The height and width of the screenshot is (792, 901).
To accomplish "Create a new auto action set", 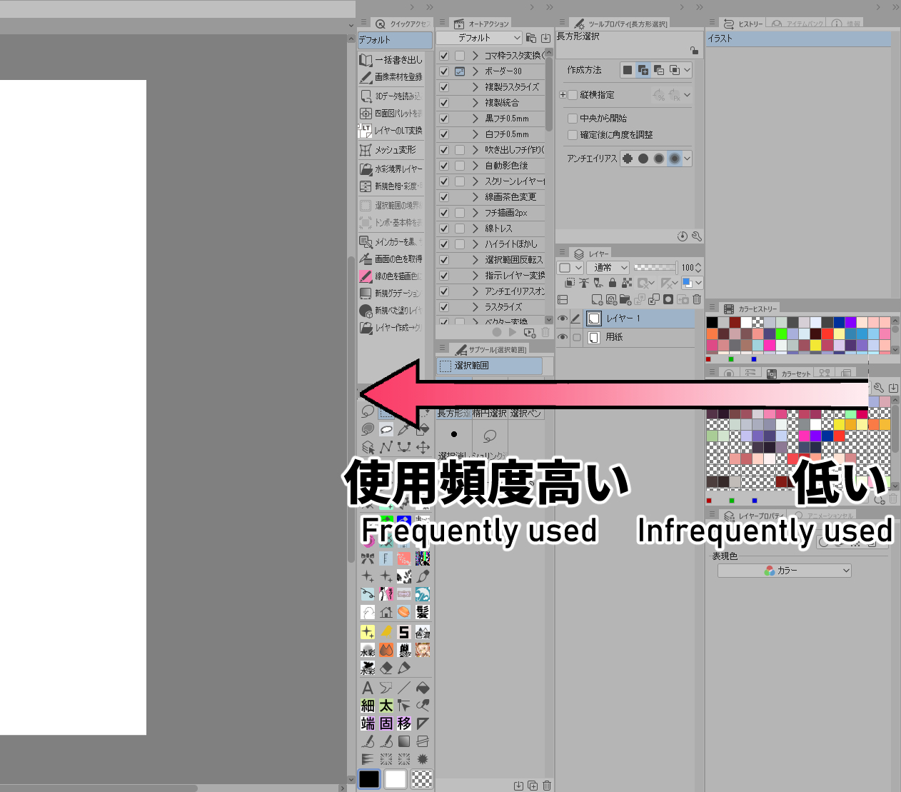I will (530, 38).
